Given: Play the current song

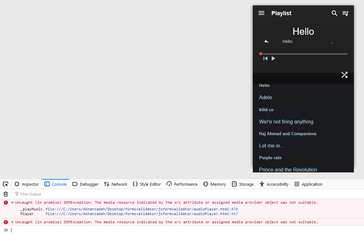Looking at the screenshot, I should (273, 58).
